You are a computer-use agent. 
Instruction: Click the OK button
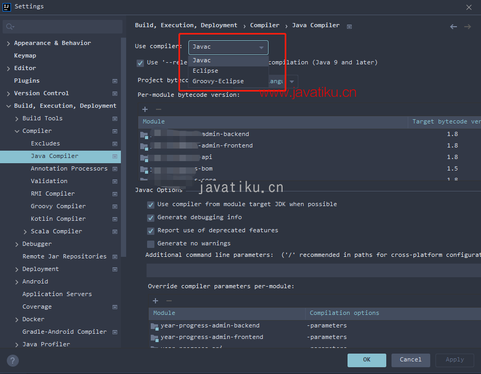point(366,360)
